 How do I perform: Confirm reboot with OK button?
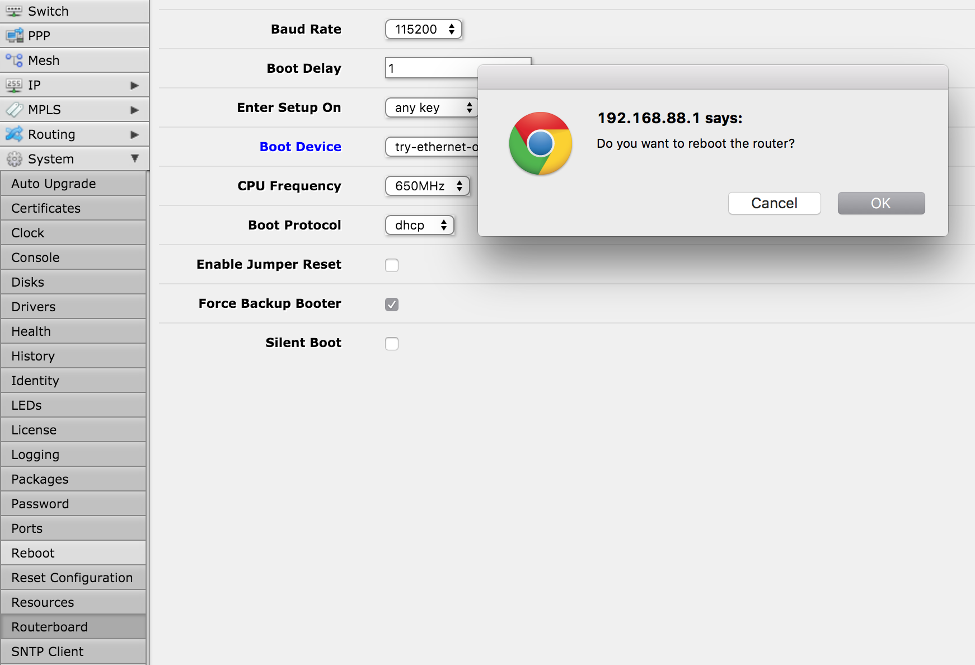881,203
